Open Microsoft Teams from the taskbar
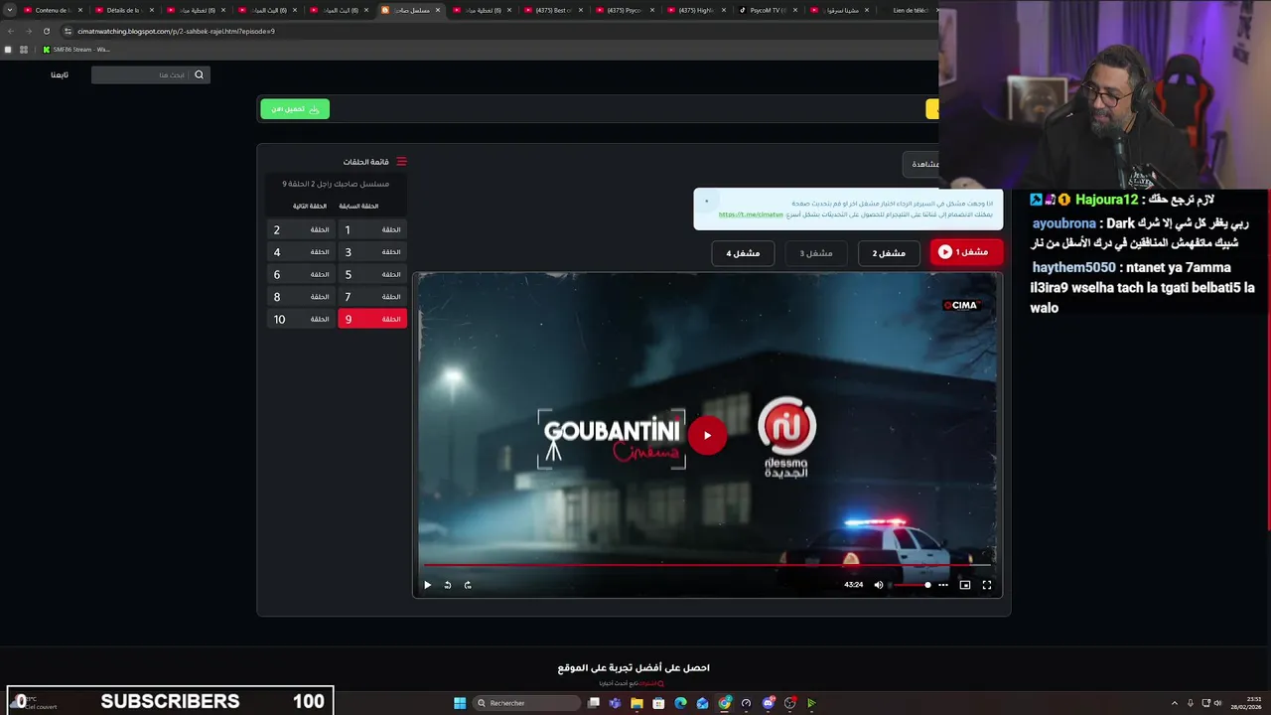Screen dimensions: 1271x715 point(615,703)
